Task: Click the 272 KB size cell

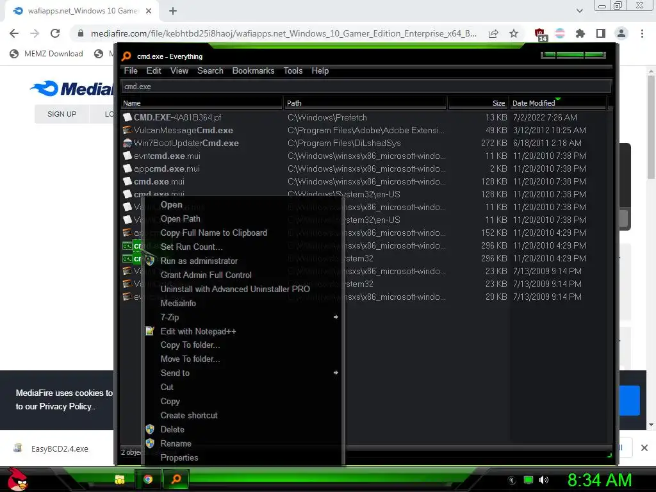Action: 494,143
